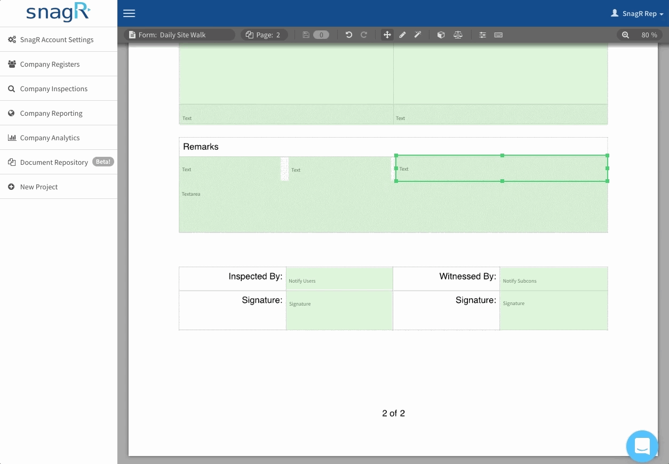Viewport: 669px width, 464px height.
Task: Click the gears icon for Account Settings
Action: [x=12, y=39]
